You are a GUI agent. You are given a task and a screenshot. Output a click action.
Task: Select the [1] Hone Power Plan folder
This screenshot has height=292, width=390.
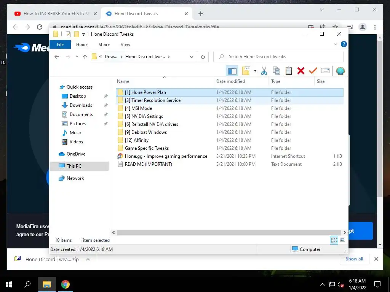(230, 92)
